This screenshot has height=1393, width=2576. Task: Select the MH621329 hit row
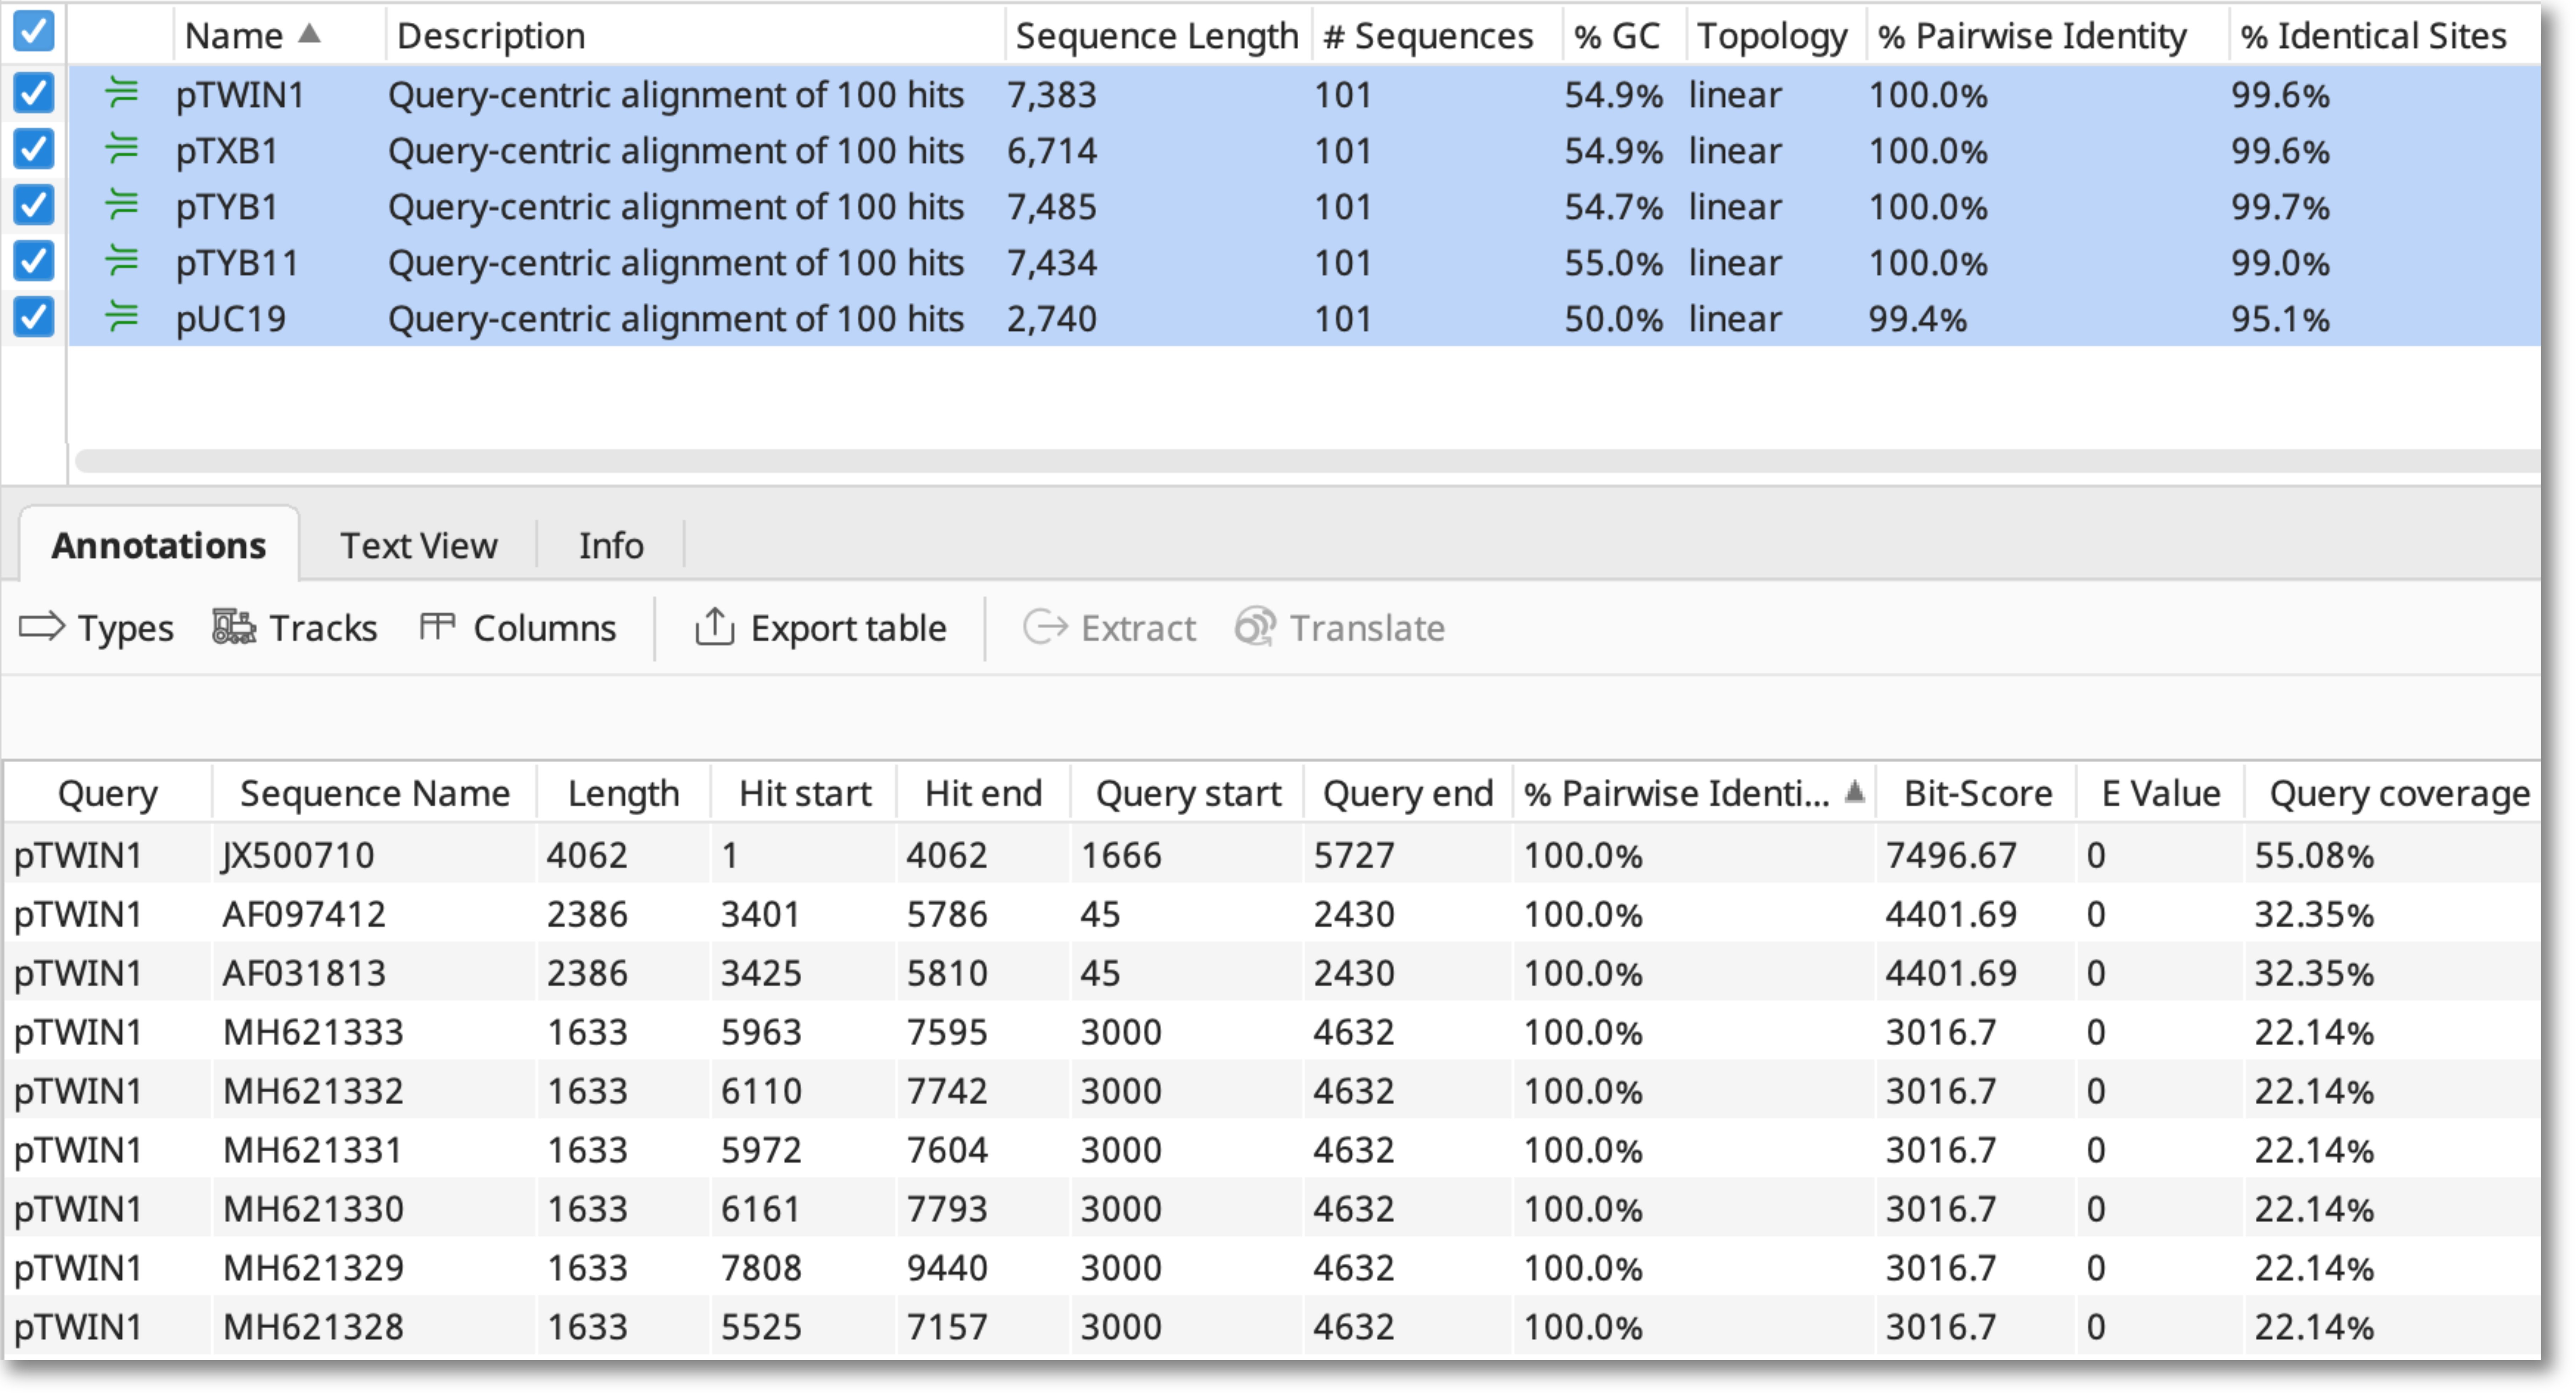tap(1272, 1268)
